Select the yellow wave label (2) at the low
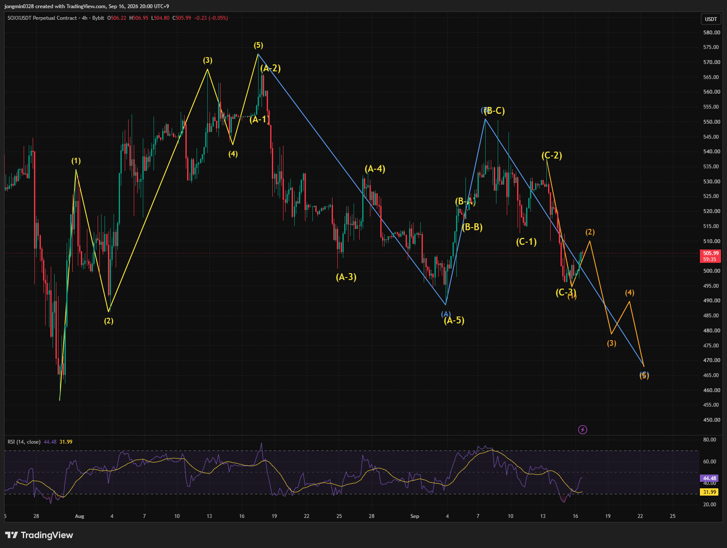The width and height of the screenshot is (727, 548). pos(109,321)
